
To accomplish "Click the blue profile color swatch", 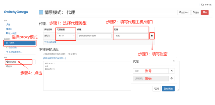I will pos(41,12).
